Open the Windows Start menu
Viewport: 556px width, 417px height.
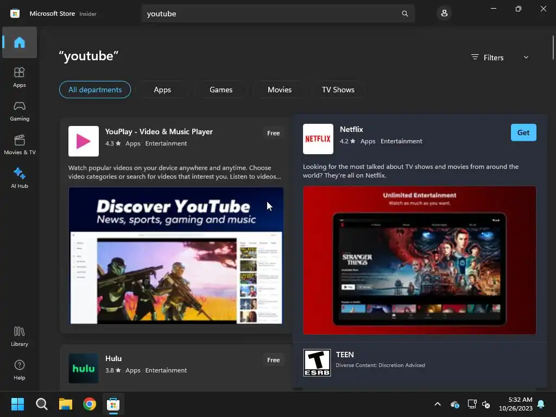17,404
